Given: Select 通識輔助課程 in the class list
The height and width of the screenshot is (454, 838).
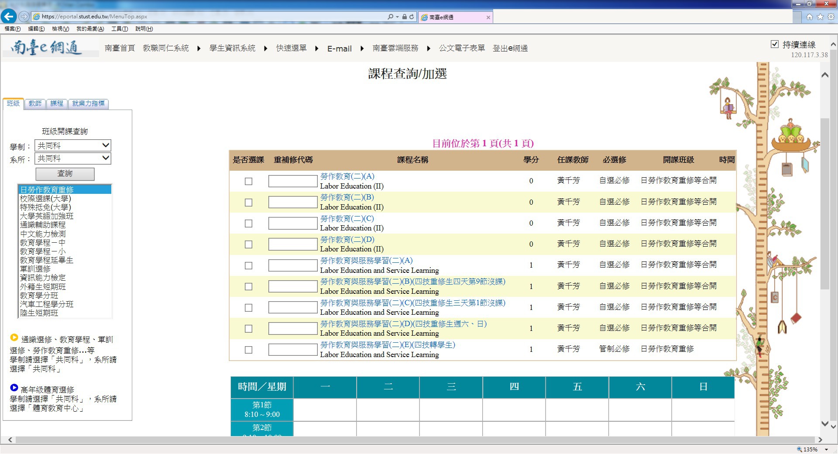Looking at the screenshot, I should click(x=43, y=225).
